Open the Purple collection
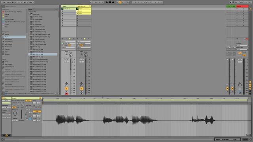This screenshot has height=142, width=253. (7, 24)
